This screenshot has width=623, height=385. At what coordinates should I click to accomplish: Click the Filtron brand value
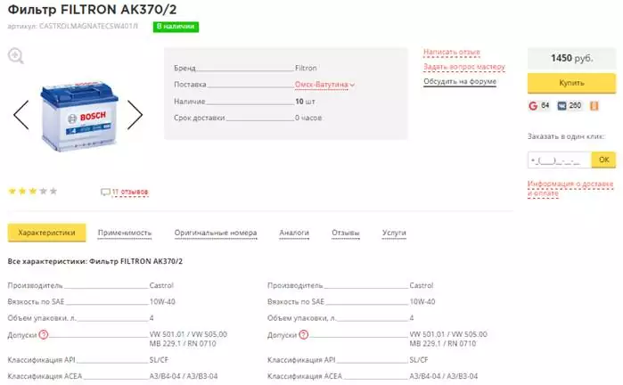click(306, 68)
